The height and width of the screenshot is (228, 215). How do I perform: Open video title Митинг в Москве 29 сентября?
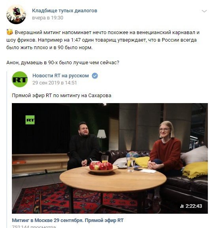click(x=68, y=220)
